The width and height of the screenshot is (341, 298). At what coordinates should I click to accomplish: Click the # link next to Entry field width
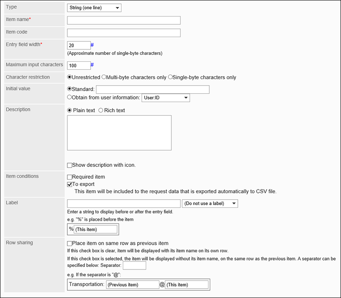point(92,45)
